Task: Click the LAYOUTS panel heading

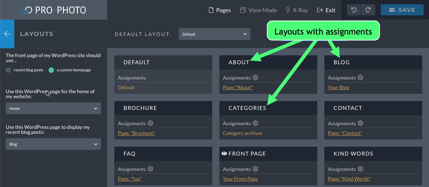Action: [36, 34]
